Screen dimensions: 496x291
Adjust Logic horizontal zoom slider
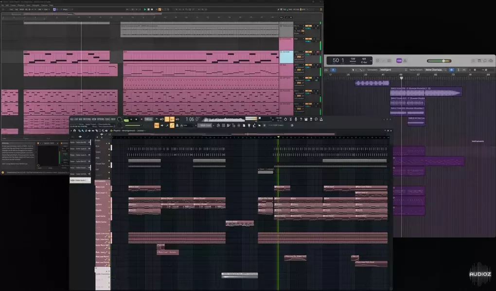[x=486, y=70]
